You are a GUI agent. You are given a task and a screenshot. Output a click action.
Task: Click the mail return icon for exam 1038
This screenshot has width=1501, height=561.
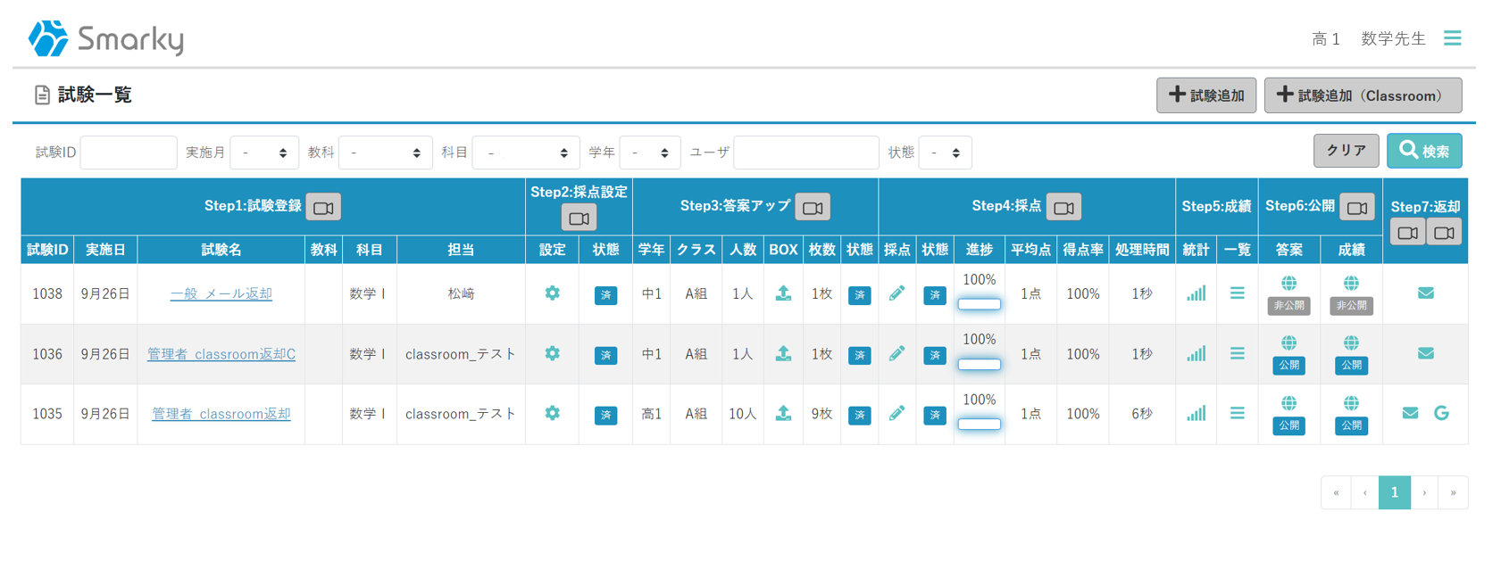point(1425,293)
